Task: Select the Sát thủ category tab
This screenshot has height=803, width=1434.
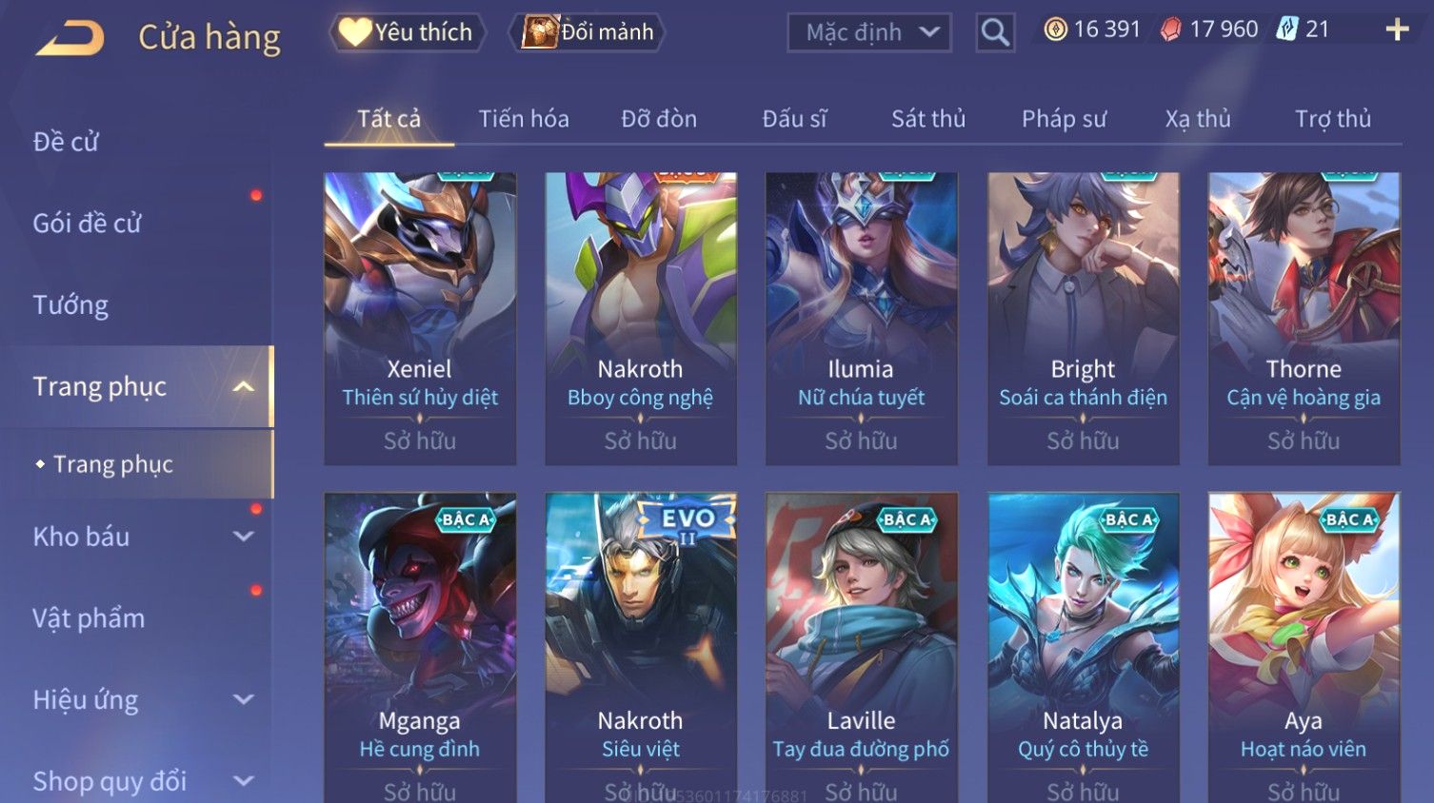Action: point(928,119)
